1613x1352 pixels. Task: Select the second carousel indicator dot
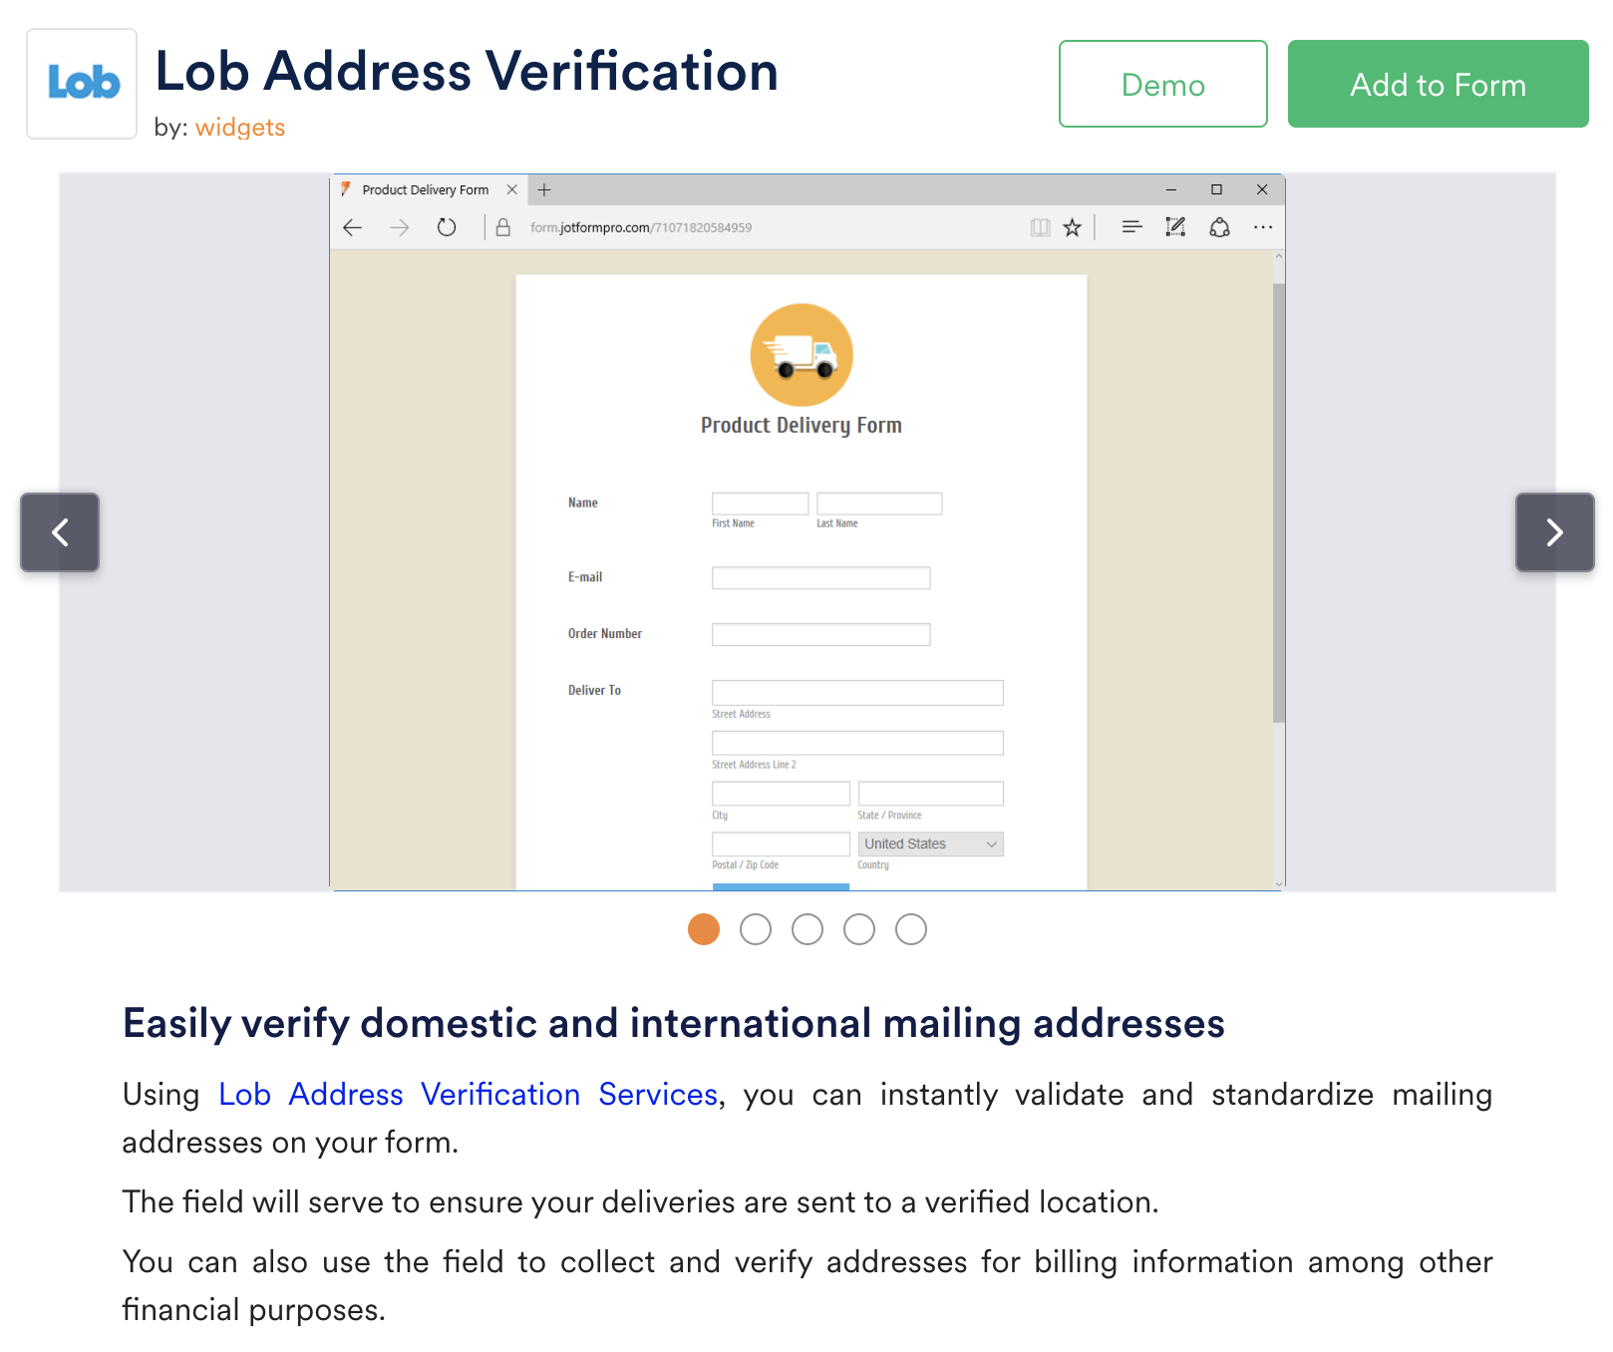coord(756,929)
